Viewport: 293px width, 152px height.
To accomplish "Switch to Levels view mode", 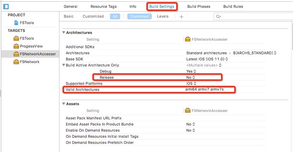I will point(163,16).
